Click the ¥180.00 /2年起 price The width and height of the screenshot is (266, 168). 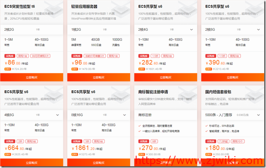point(220,148)
